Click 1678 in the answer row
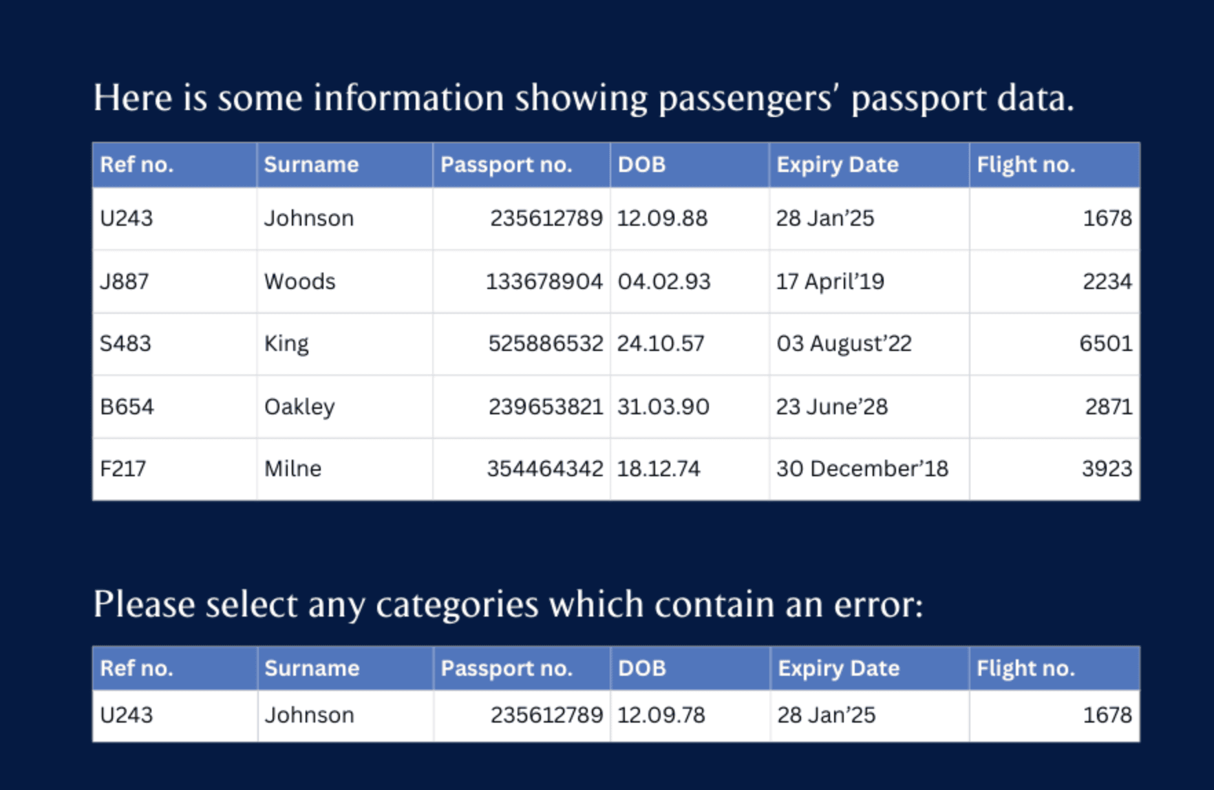1214x790 pixels. 1107,715
